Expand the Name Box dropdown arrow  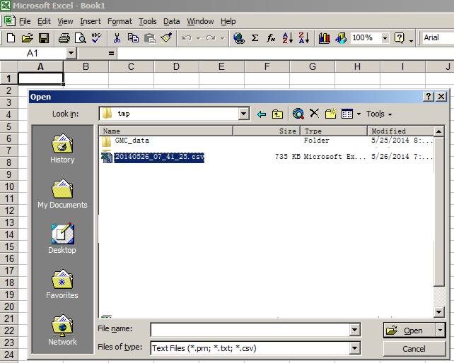pos(71,53)
